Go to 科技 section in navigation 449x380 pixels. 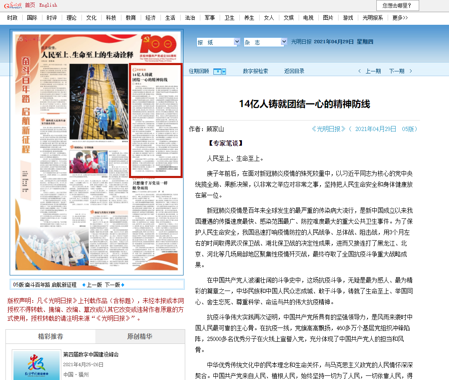pyautogui.click(x=111, y=18)
